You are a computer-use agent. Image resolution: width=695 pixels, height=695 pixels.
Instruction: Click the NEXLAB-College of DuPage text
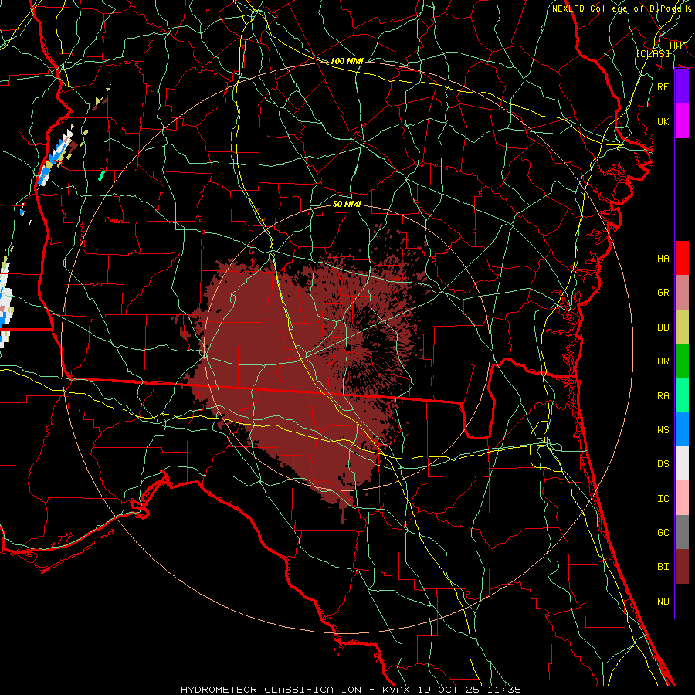coord(616,8)
